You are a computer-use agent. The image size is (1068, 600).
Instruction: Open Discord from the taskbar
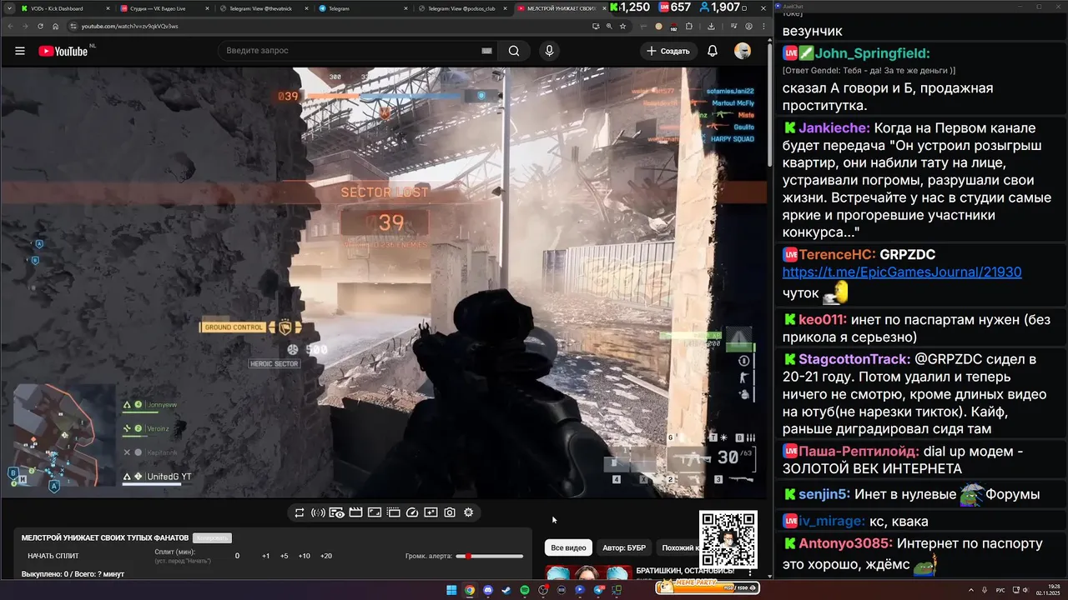point(488,590)
